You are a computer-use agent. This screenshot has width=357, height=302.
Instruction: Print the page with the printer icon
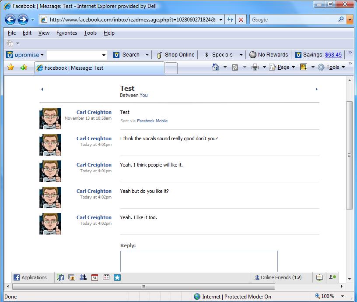click(255, 67)
